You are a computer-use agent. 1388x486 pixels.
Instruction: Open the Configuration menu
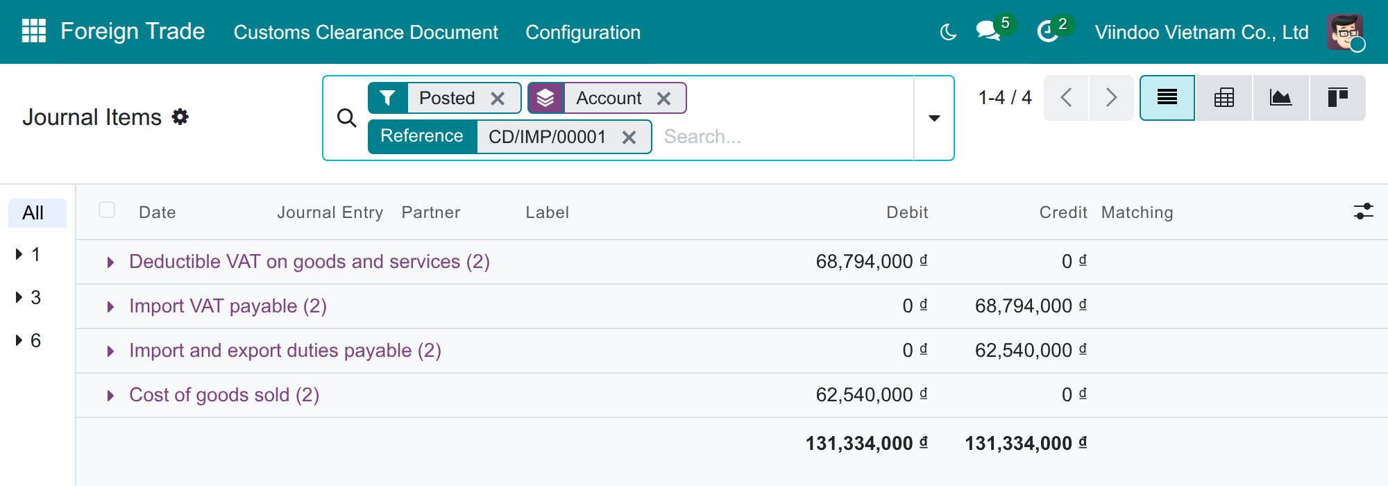pos(583,32)
